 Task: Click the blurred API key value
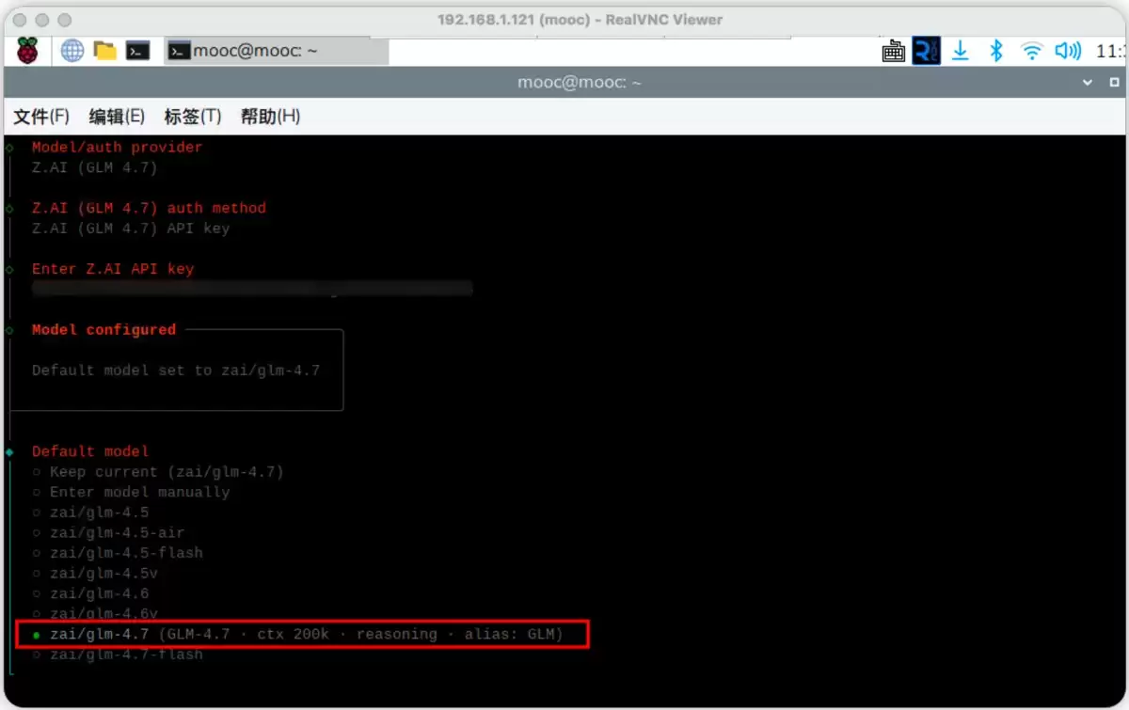252,289
